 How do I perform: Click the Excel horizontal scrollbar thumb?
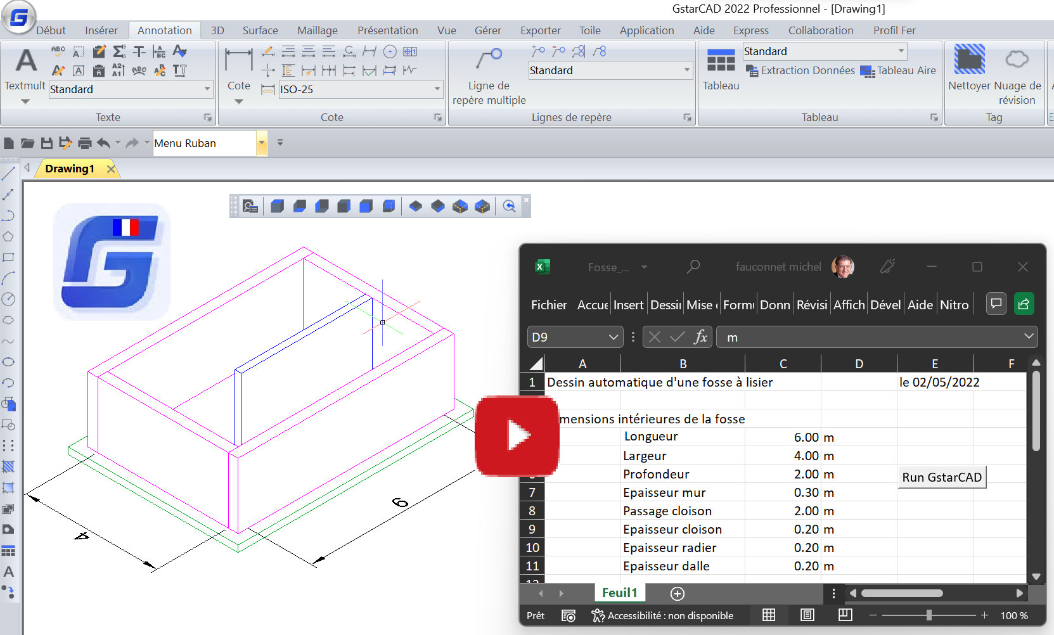902,593
